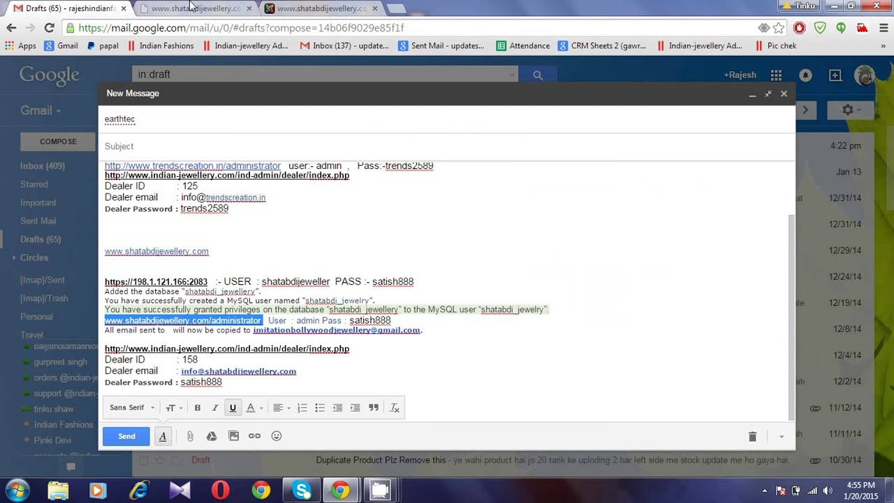Decrease the indent level
The width and height of the screenshot is (894, 503).
tap(338, 408)
